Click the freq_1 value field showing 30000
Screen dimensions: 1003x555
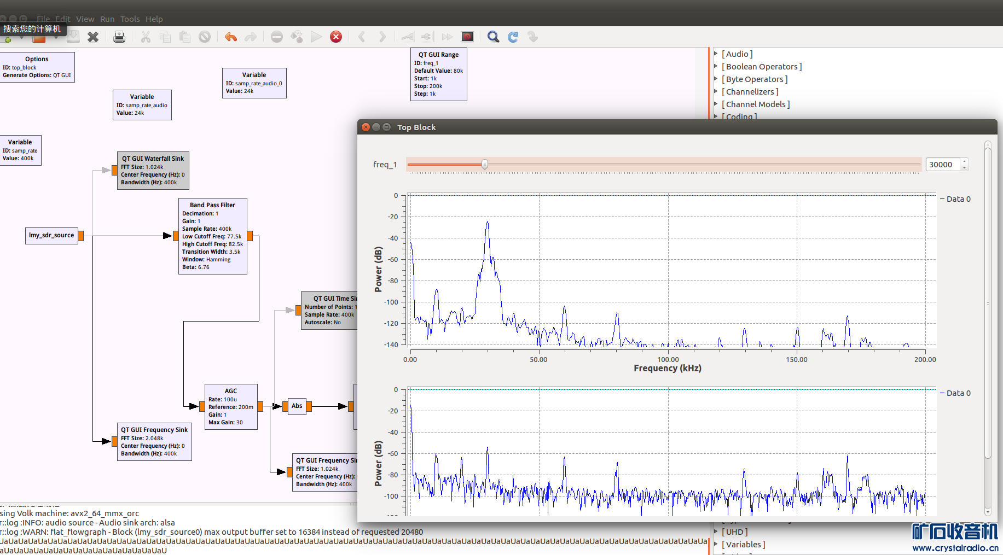942,165
